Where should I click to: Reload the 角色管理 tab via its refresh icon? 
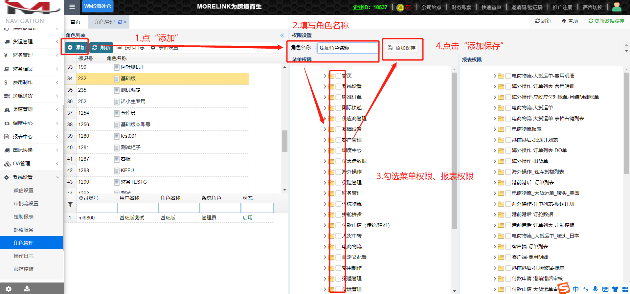[120, 22]
